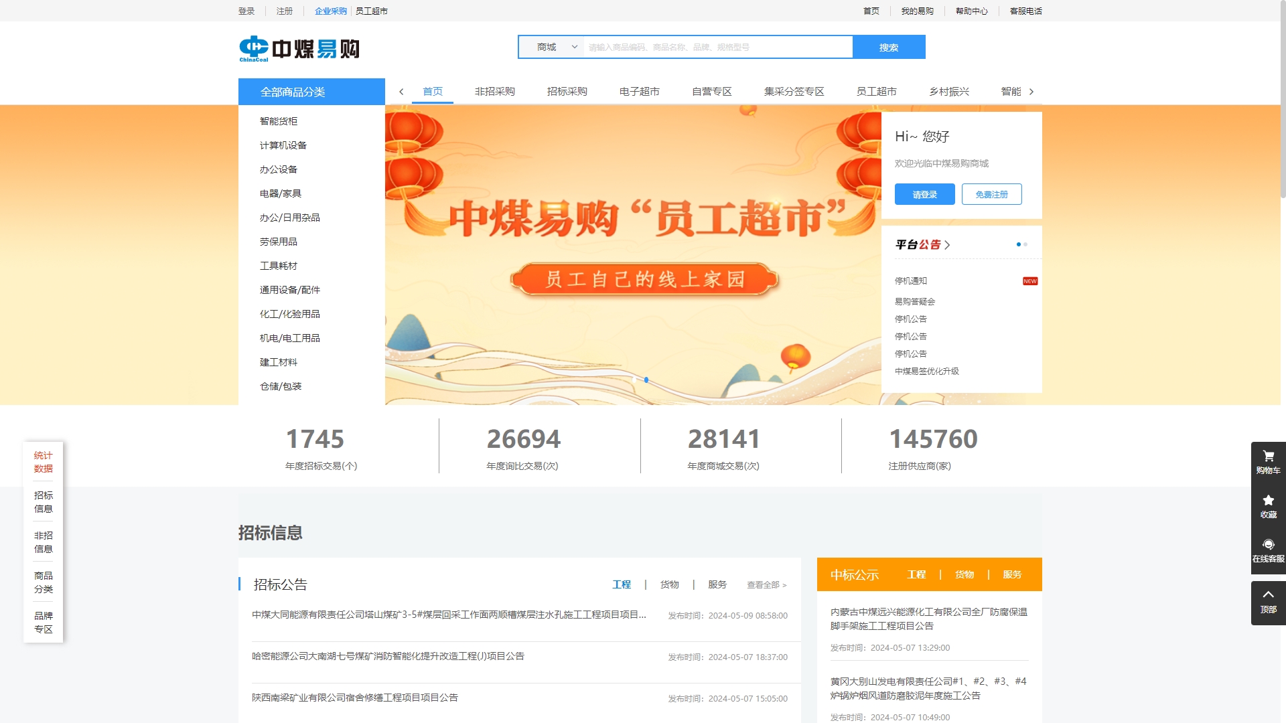Viewport: 1286px width, 723px height.
Task: Click the product search input field
Action: click(x=718, y=47)
